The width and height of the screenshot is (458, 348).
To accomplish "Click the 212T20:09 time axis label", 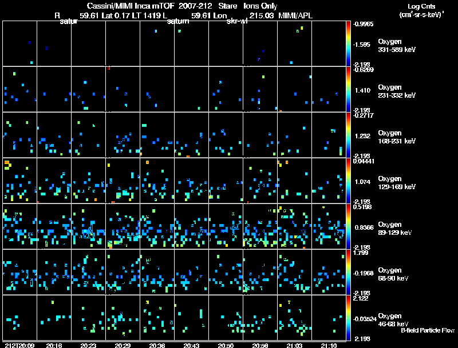I will click(19, 345).
